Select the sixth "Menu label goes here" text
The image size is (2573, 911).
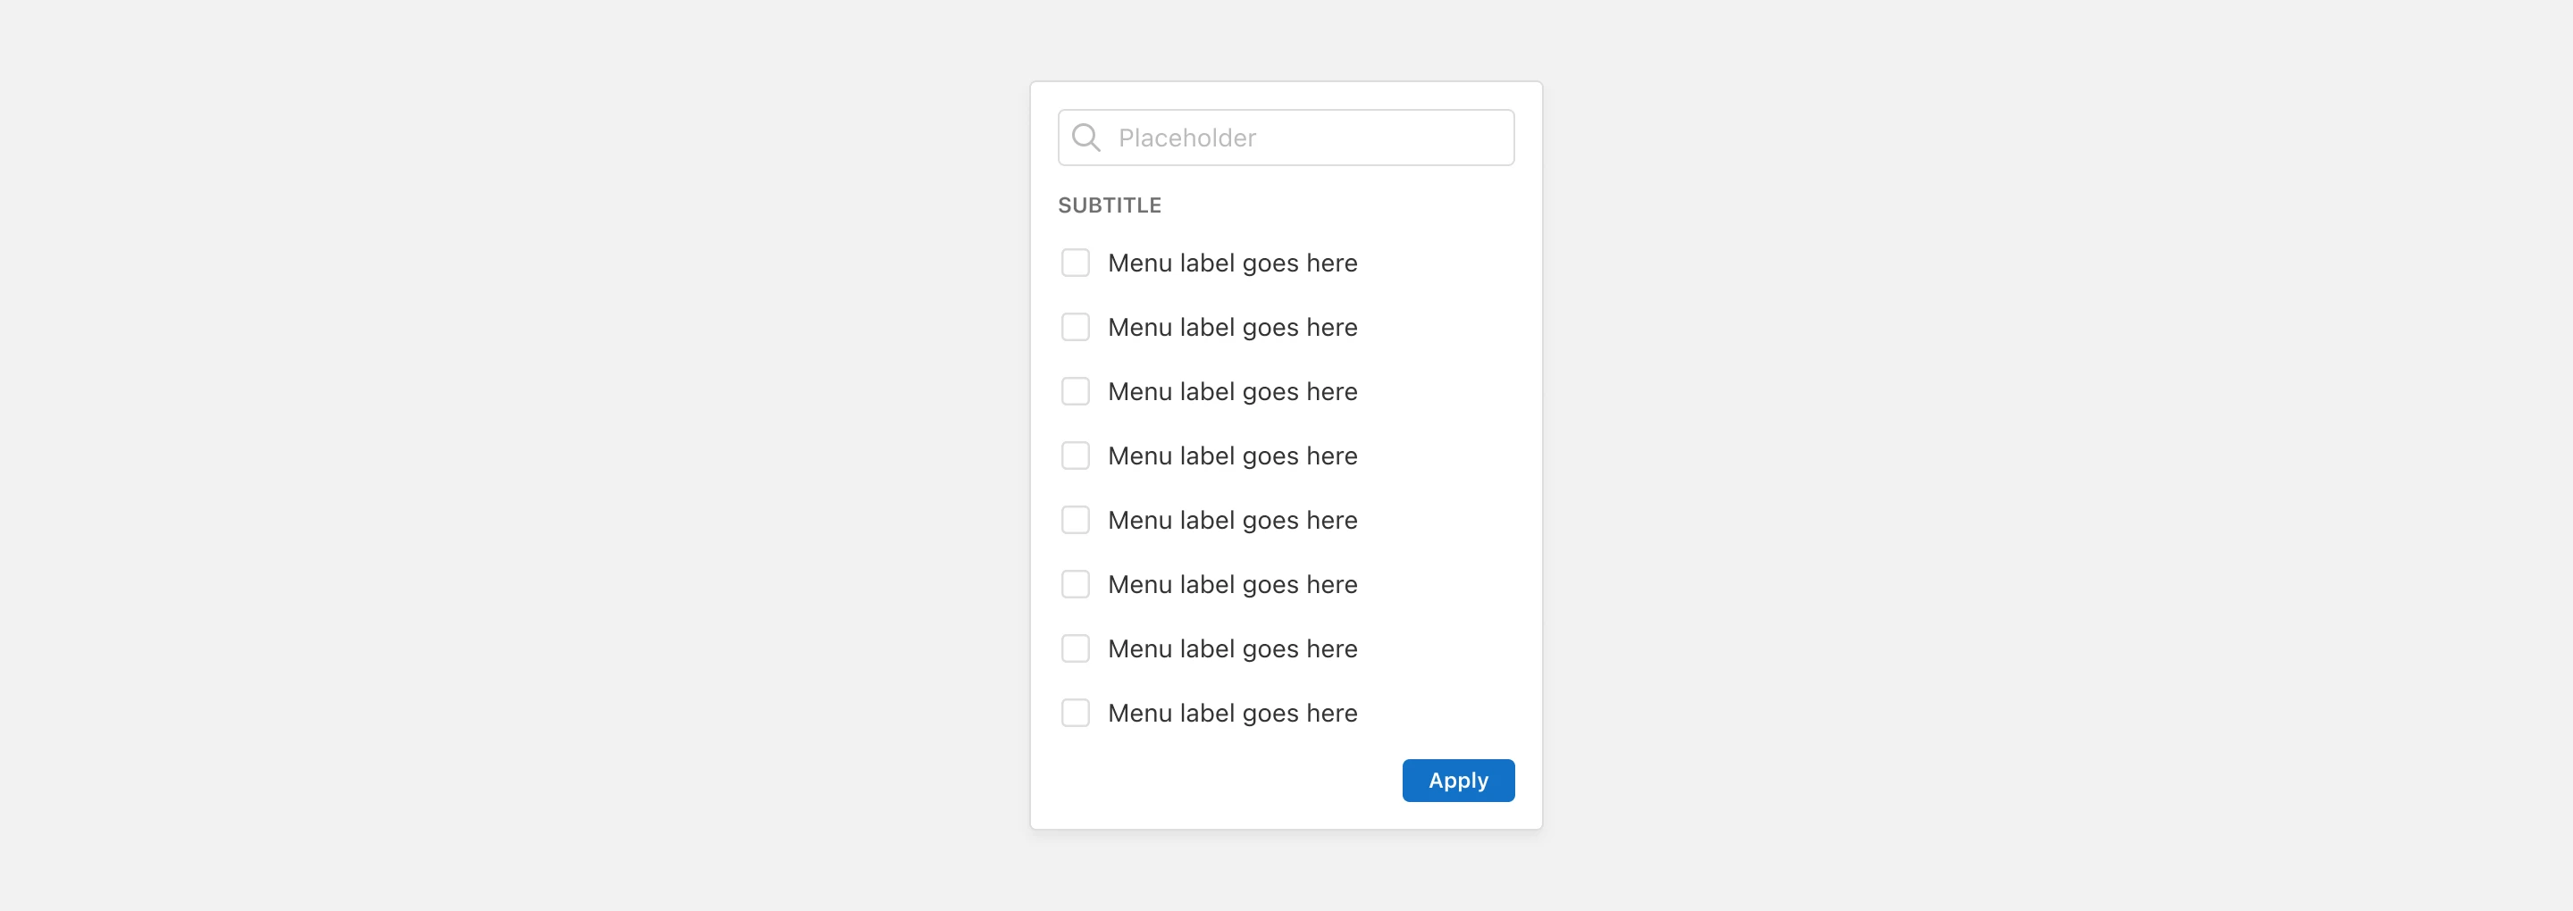pyautogui.click(x=1232, y=584)
